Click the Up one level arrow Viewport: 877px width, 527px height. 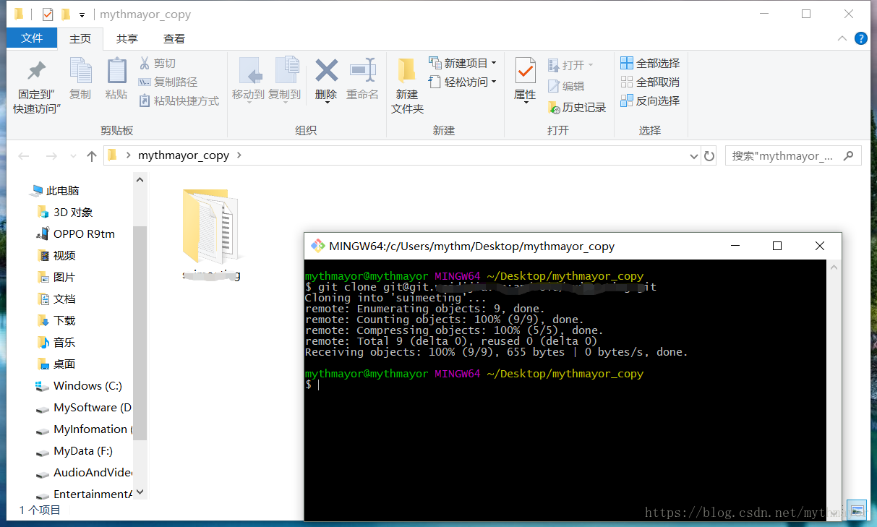[92, 155]
